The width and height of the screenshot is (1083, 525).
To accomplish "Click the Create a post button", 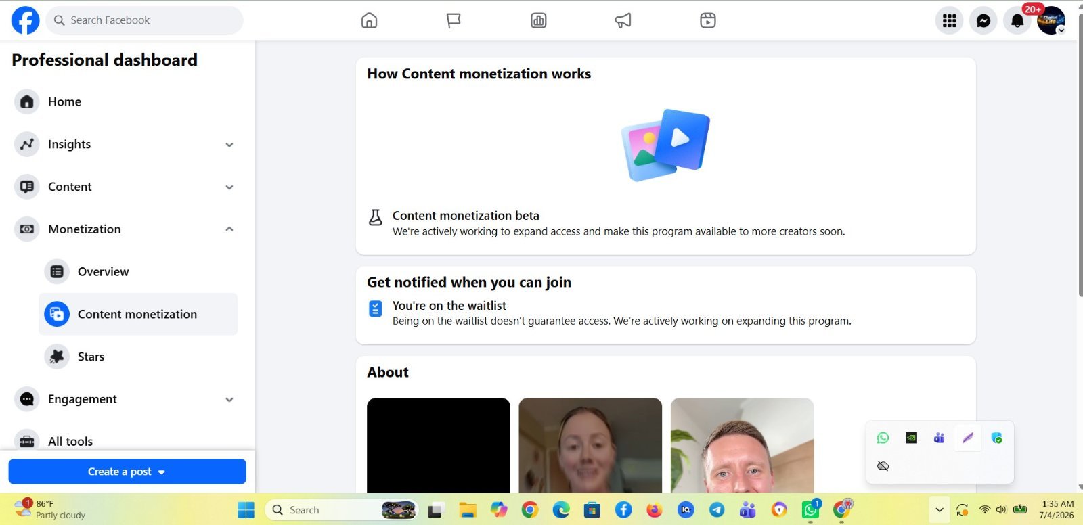I will point(127,472).
